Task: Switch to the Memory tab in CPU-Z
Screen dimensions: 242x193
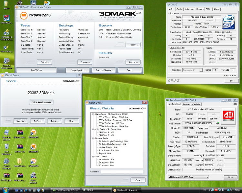Action: click(200, 9)
